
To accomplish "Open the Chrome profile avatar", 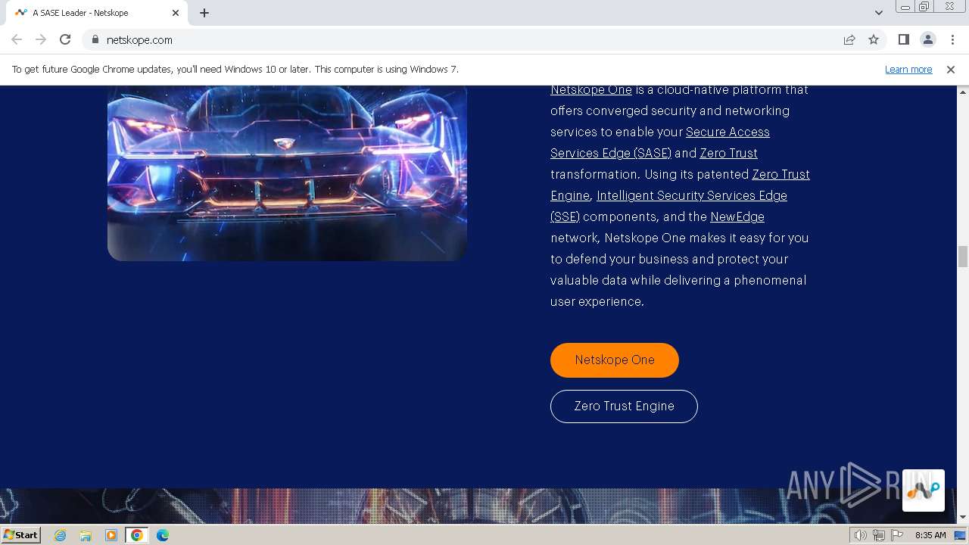I will tap(927, 39).
